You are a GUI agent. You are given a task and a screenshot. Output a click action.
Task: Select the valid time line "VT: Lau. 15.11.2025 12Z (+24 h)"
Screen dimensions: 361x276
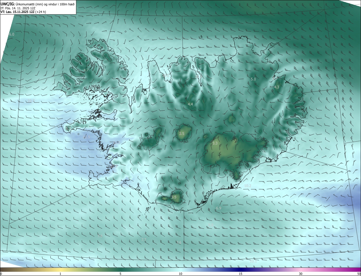click(23, 12)
